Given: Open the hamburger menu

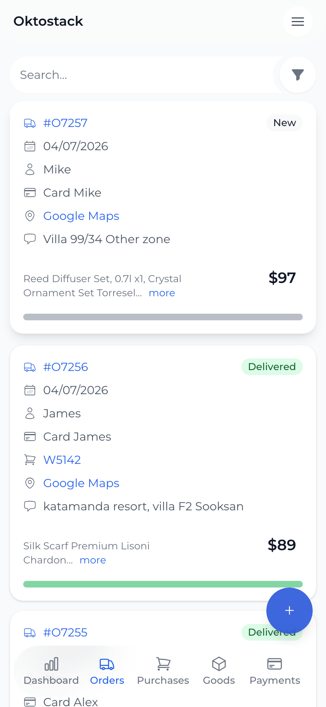Looking at the screenshot, I should 298,22.
